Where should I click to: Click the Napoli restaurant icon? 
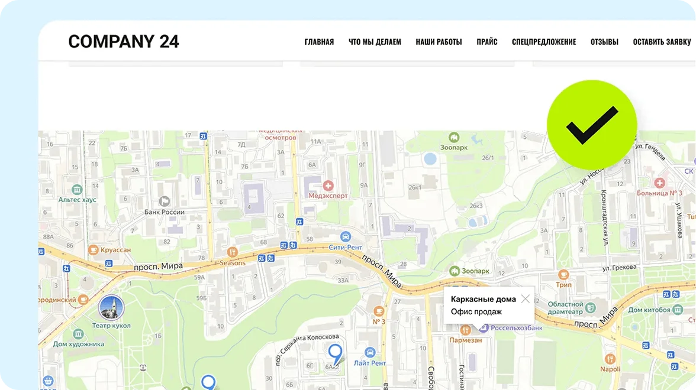click(610, 359)
